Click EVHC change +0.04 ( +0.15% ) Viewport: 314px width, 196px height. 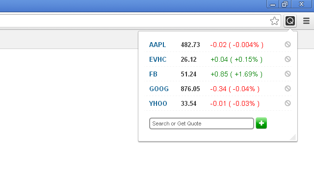point(236,59)
